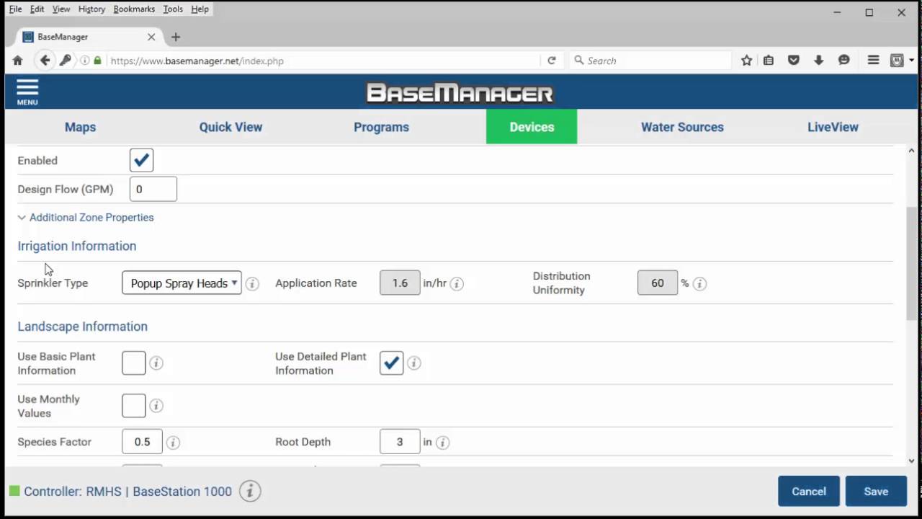
Task: Click the Root Depth input field
Action: (x=400, y=442)
